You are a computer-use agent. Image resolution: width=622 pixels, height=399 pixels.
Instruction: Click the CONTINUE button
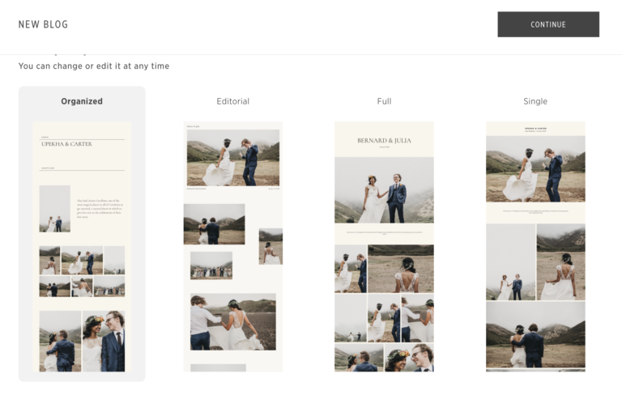tap(548, 24)
